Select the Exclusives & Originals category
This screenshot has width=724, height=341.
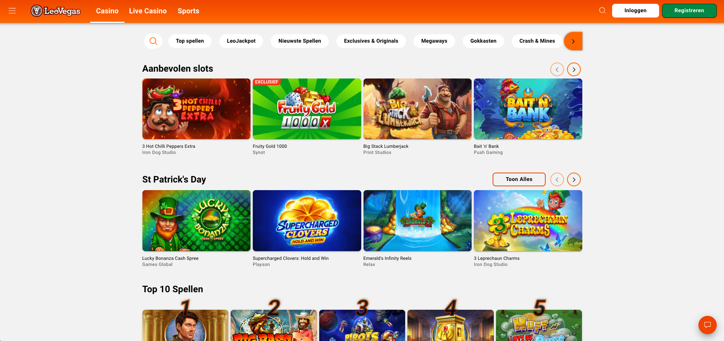coord(371,41)
